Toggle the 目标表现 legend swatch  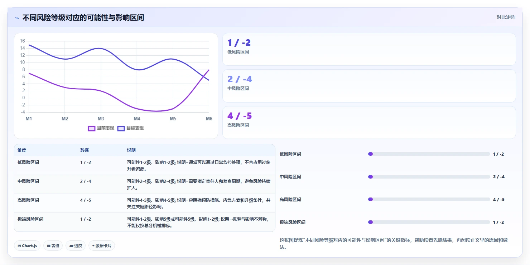coord(121,128)
